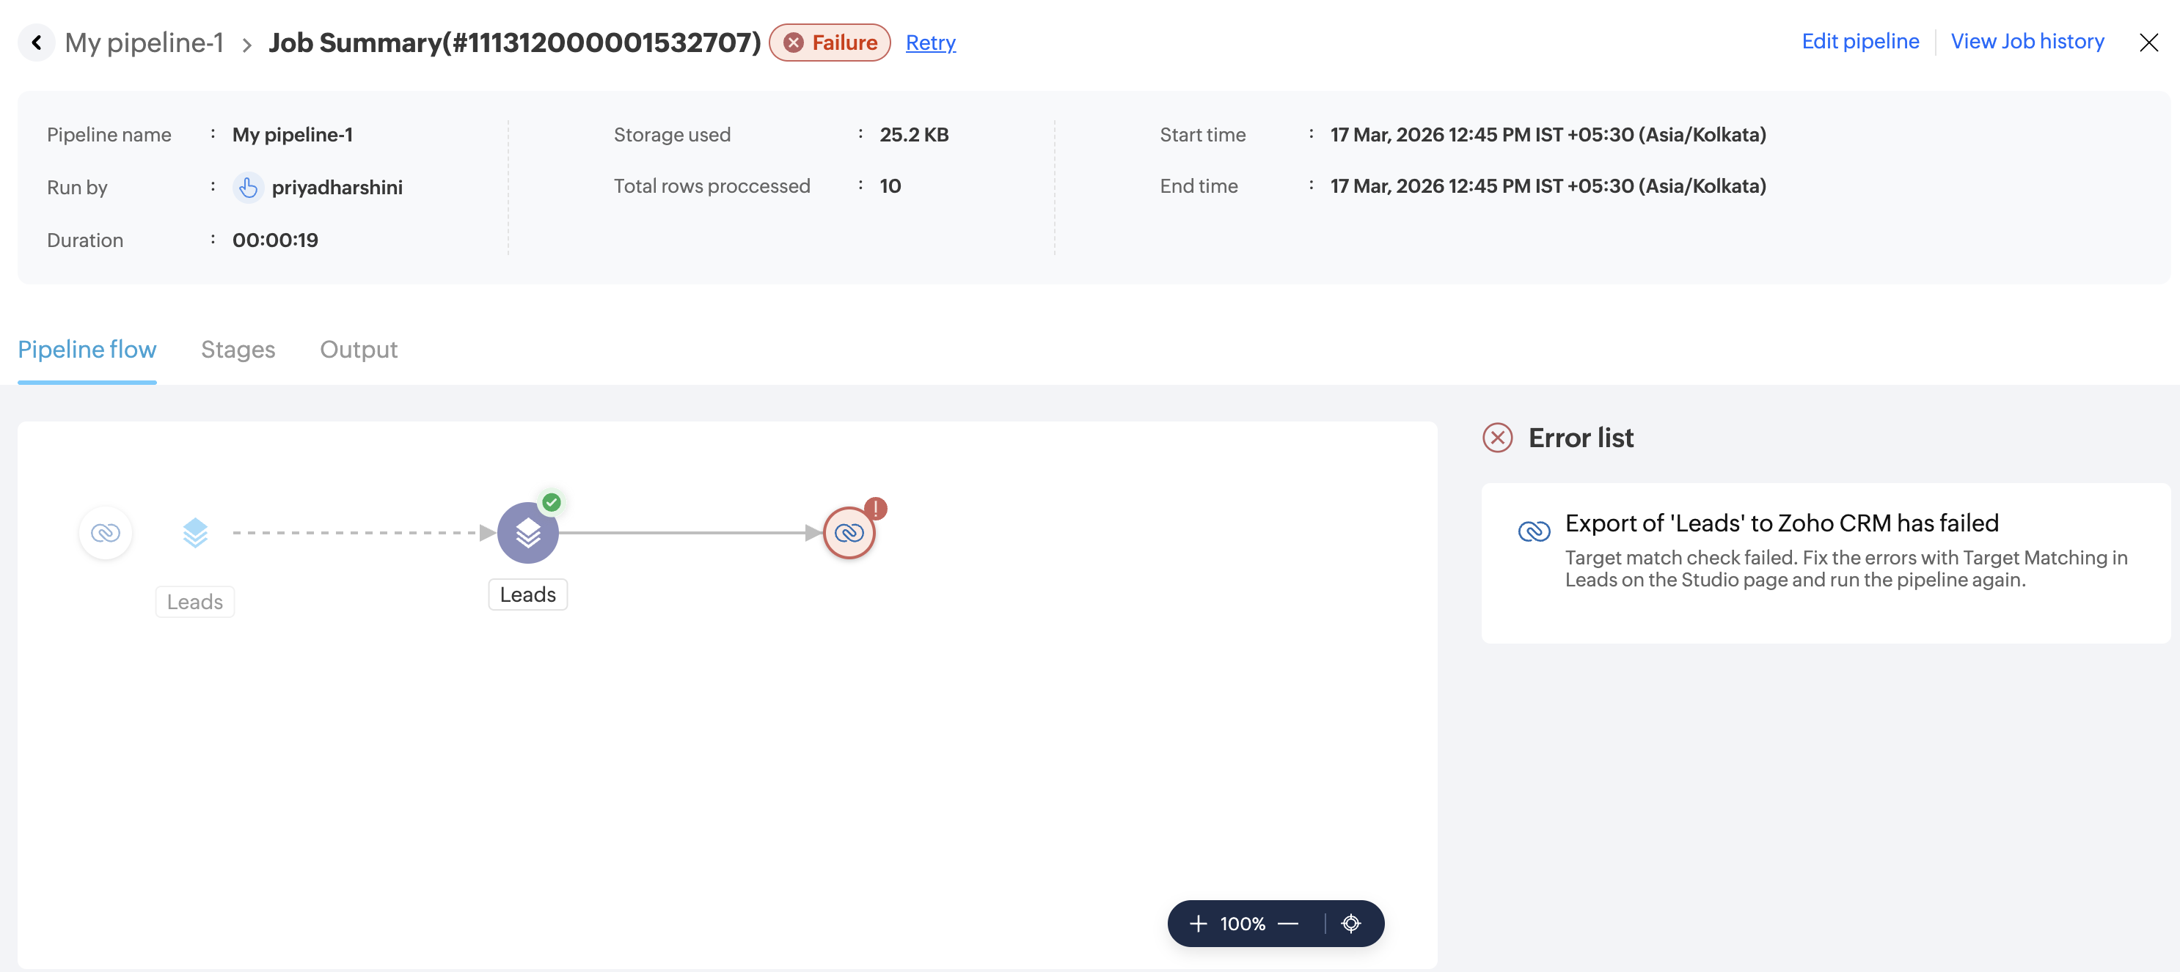Click the Zoho CRM icon in error card
This screenshot has width=2180, height=972.
[x=1534, y=531]
